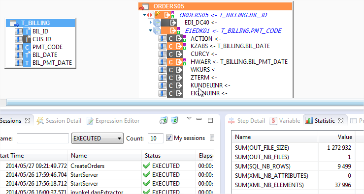
Task: Toggle the My sessions checkbox
Action: tap(169, 138)
